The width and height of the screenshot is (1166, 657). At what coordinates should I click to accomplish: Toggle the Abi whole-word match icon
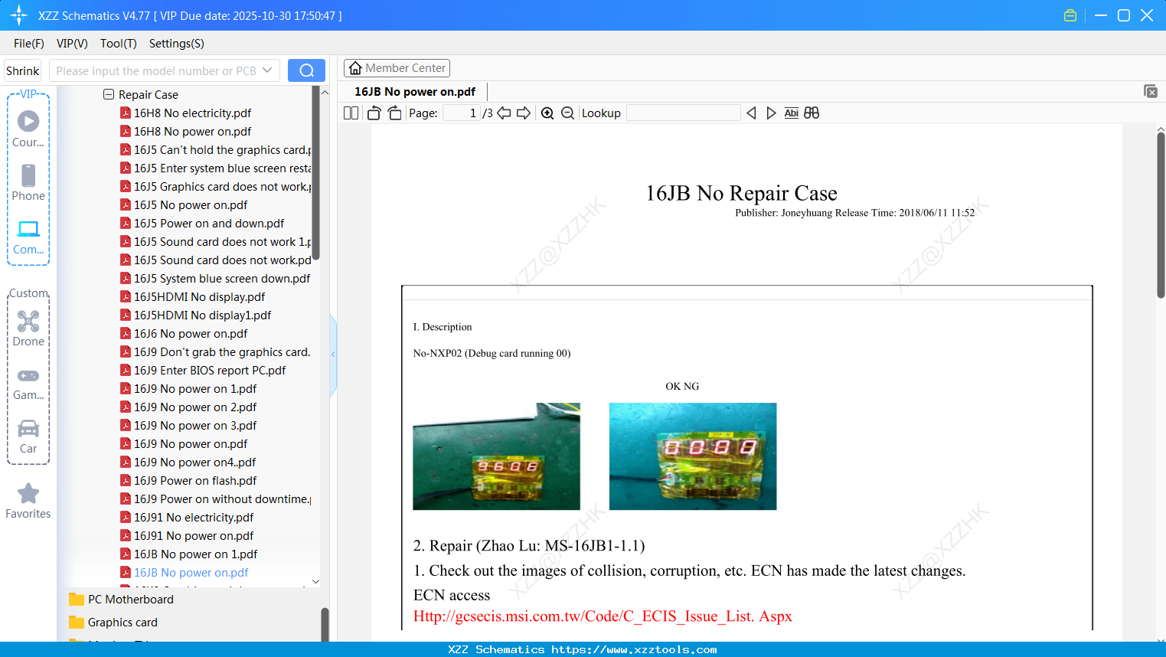pyautogui.click(x=792, y=113)
